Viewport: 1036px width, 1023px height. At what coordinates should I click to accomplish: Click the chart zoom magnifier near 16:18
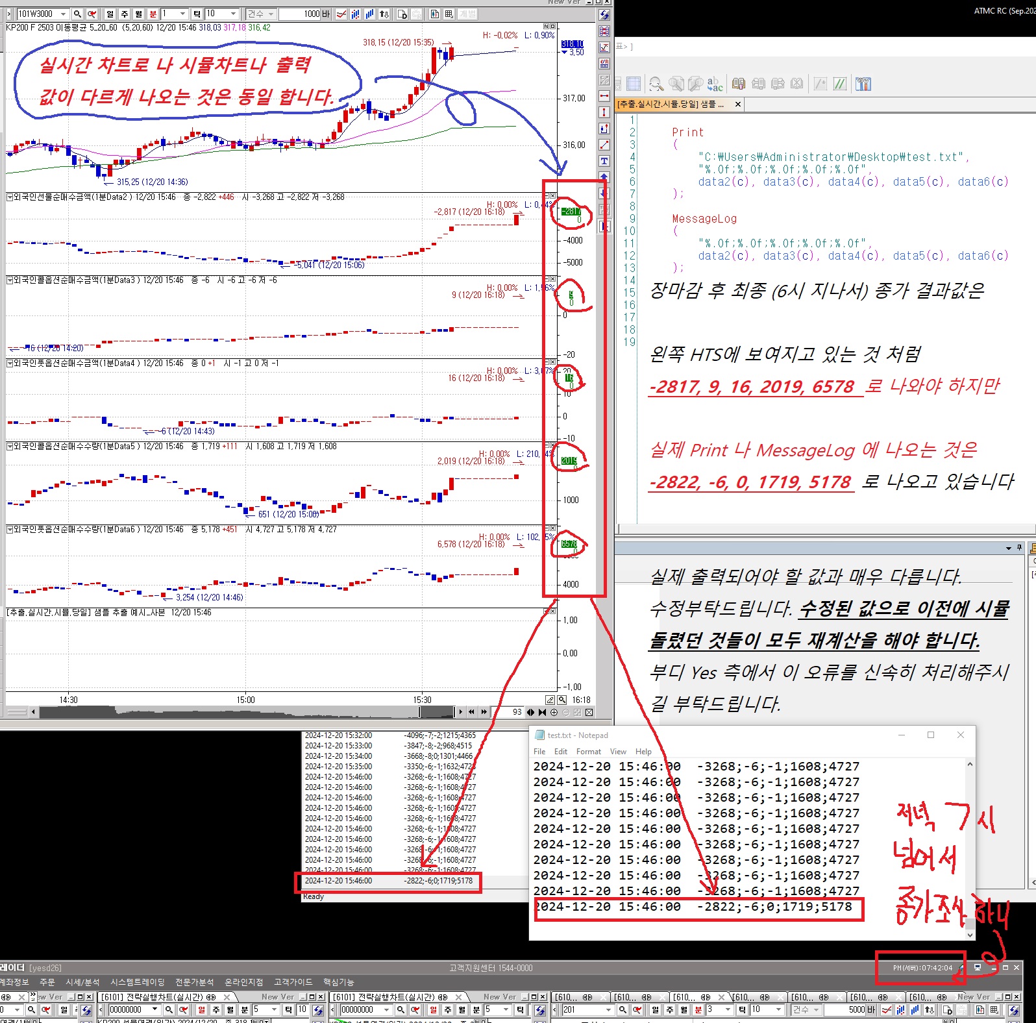click(562, 700)
